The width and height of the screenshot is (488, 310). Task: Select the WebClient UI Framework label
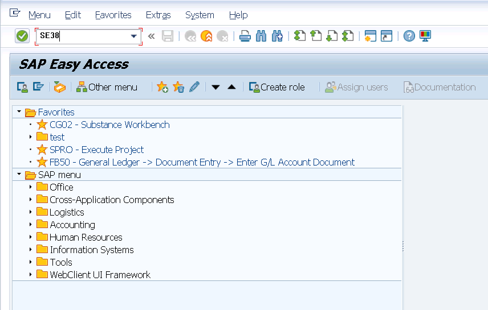100,275
